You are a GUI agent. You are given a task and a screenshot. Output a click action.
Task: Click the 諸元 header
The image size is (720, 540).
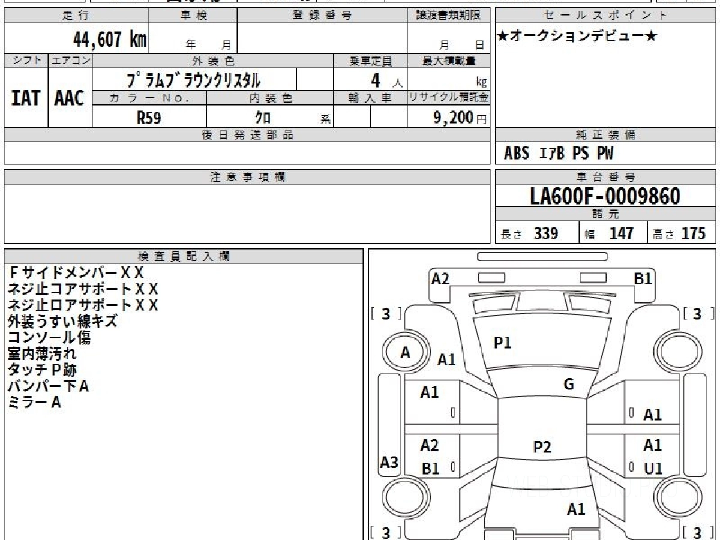606,214
